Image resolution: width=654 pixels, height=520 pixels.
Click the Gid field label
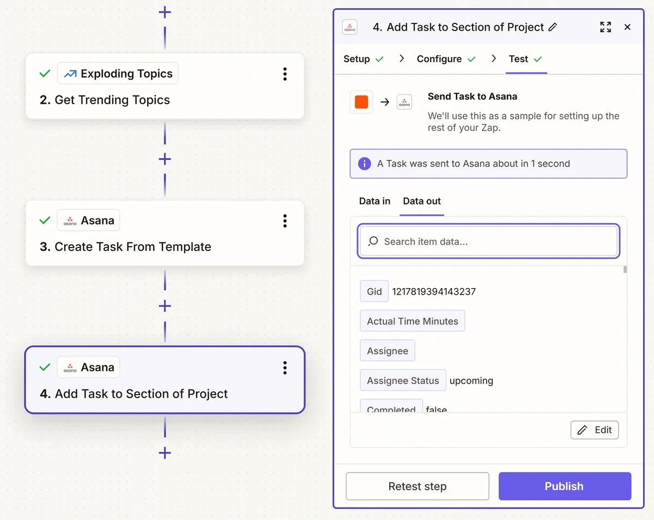tap(374, 291)
